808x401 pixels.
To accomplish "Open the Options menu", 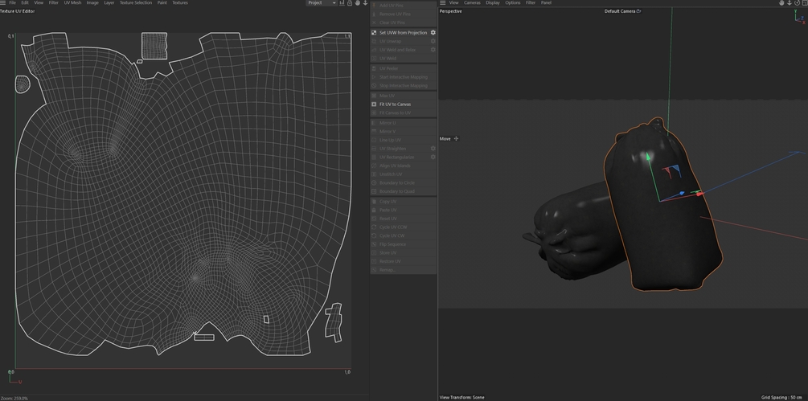I will [x=513, y=2].
